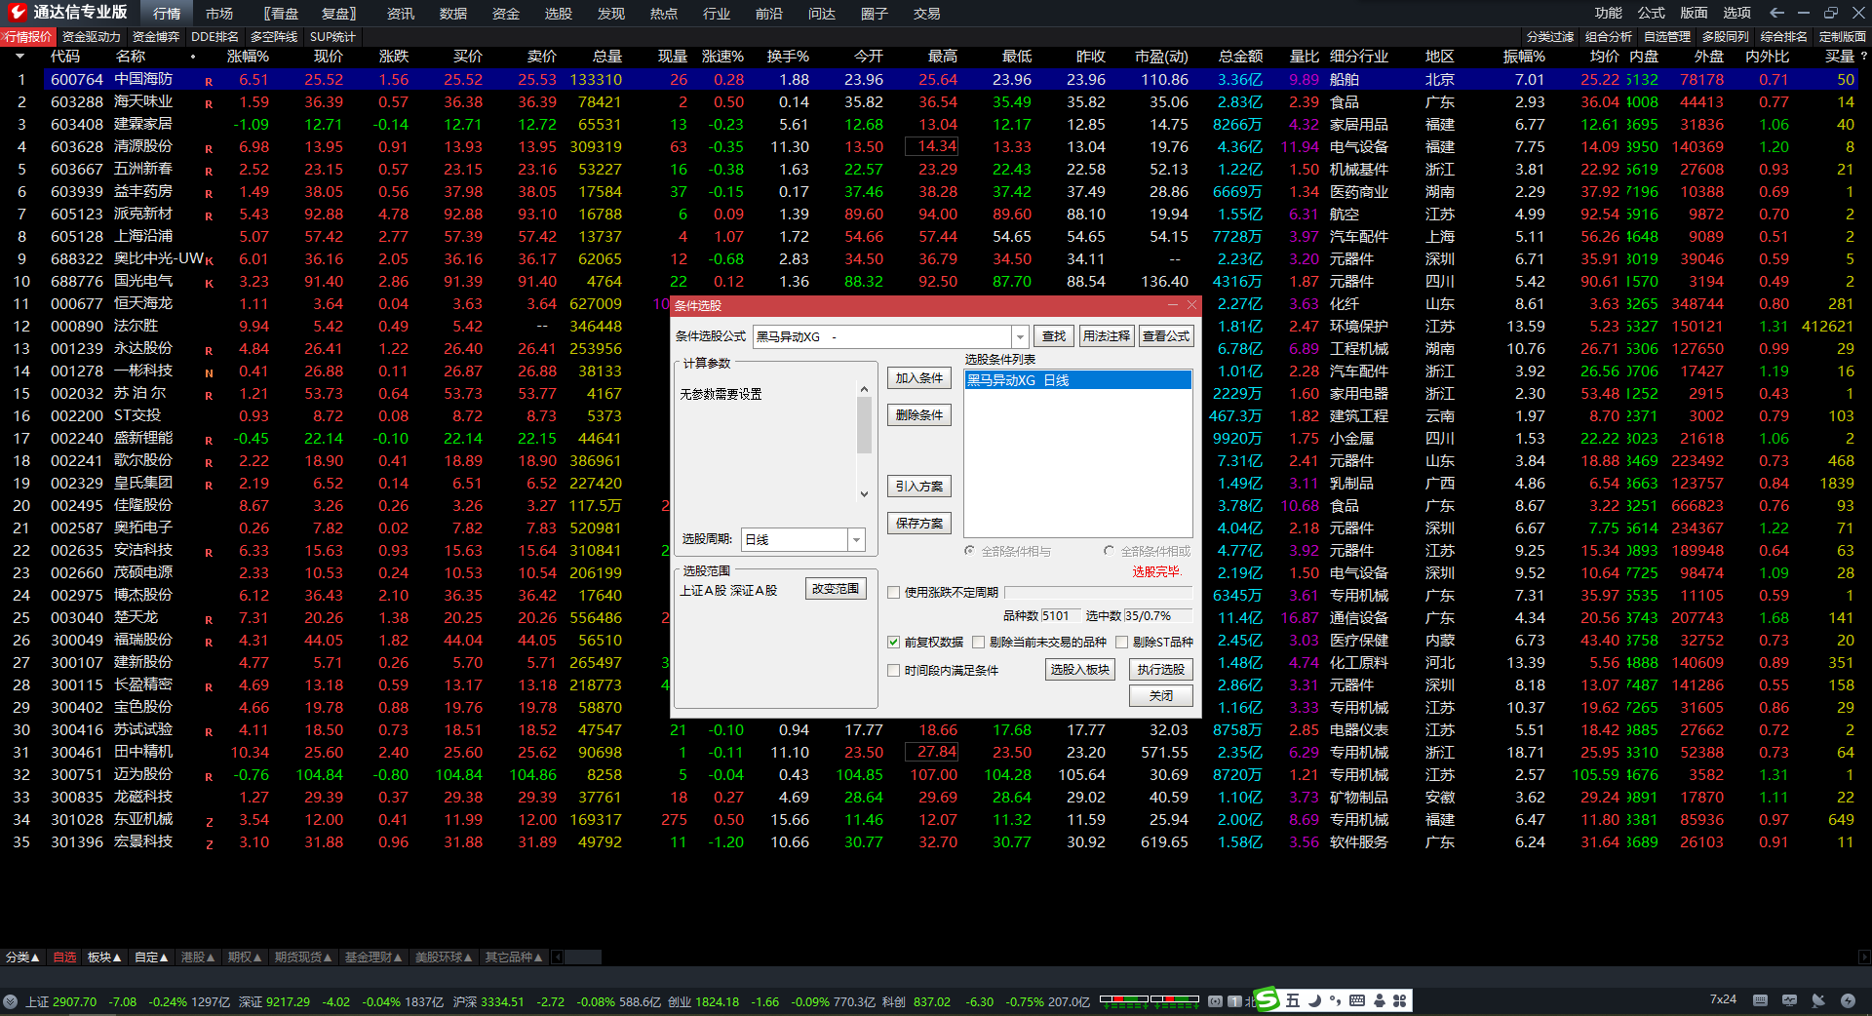
Task: Expand the 条件选股公式 dropdown
Action: pos(1020,336)
